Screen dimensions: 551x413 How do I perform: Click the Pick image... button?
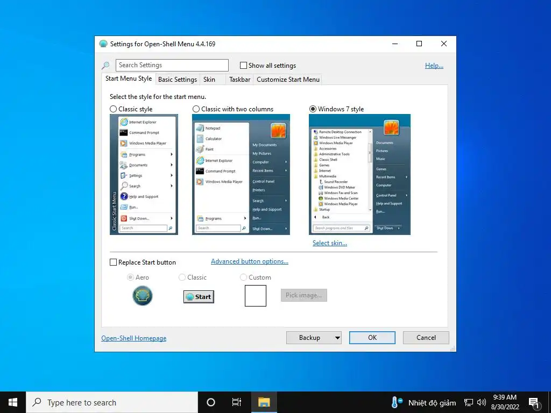pyautogui.click(x=304, y=295)
